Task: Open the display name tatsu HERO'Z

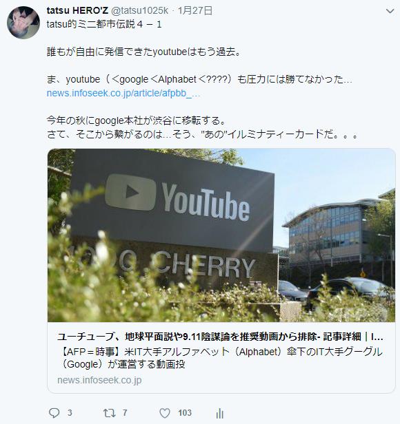Action: (77, 10)
